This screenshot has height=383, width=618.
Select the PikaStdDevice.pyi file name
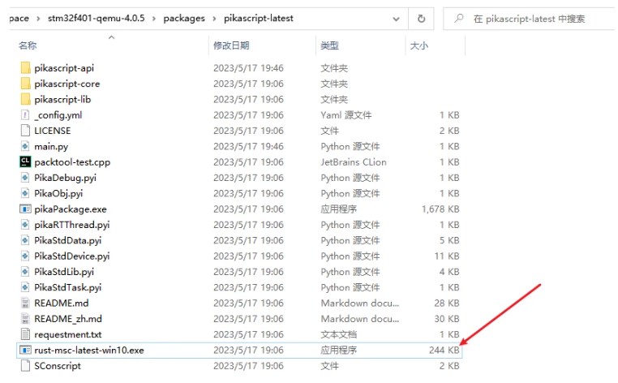click(x=71, y=256)
